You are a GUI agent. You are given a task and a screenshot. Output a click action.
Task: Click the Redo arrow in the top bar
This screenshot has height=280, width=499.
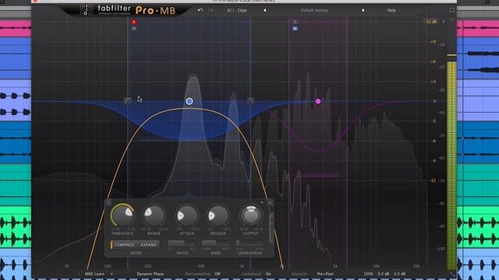point(211,10)
